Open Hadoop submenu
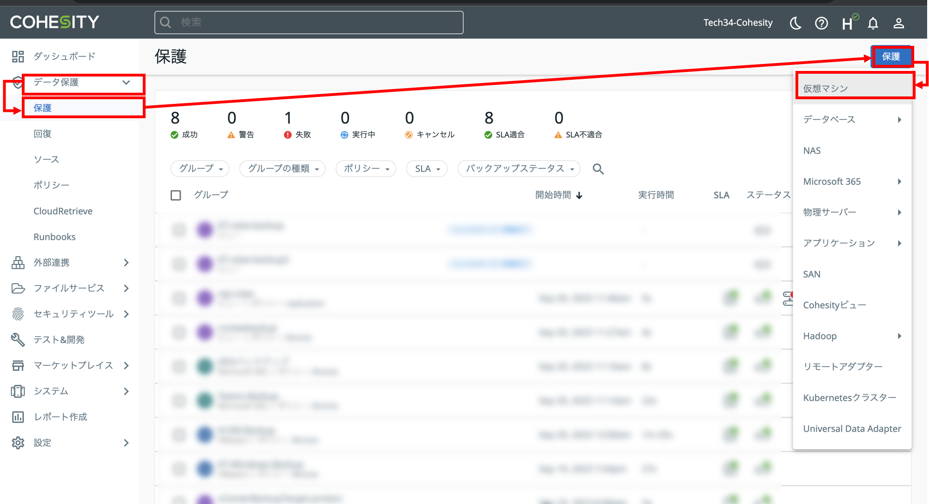 852,336
